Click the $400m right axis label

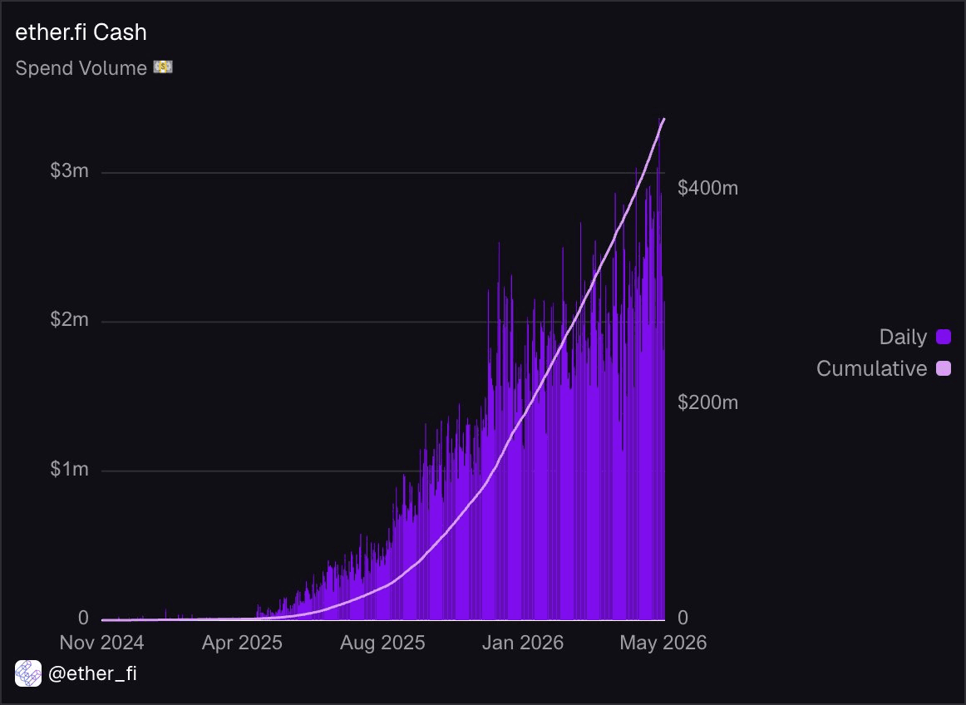707,187
